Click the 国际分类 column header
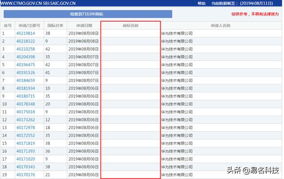This screenshot has width=284, height=179. (x=55, y=26)
